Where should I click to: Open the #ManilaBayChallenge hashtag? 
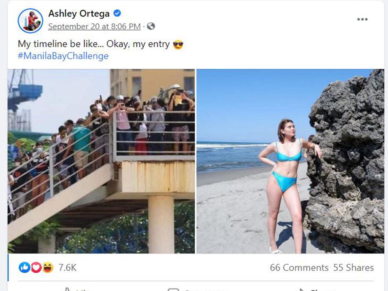pyautogui.click(x=62, y=56)
